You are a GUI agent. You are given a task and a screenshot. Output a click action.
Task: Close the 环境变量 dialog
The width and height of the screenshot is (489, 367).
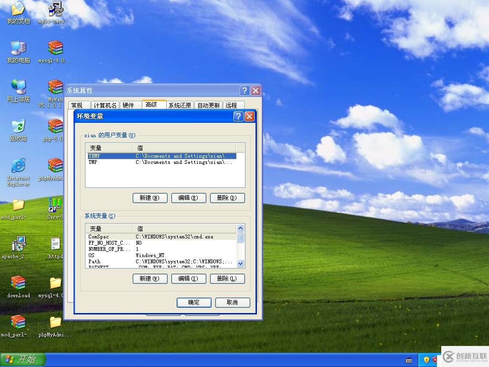pyautogui.click(x=249, y=117)
